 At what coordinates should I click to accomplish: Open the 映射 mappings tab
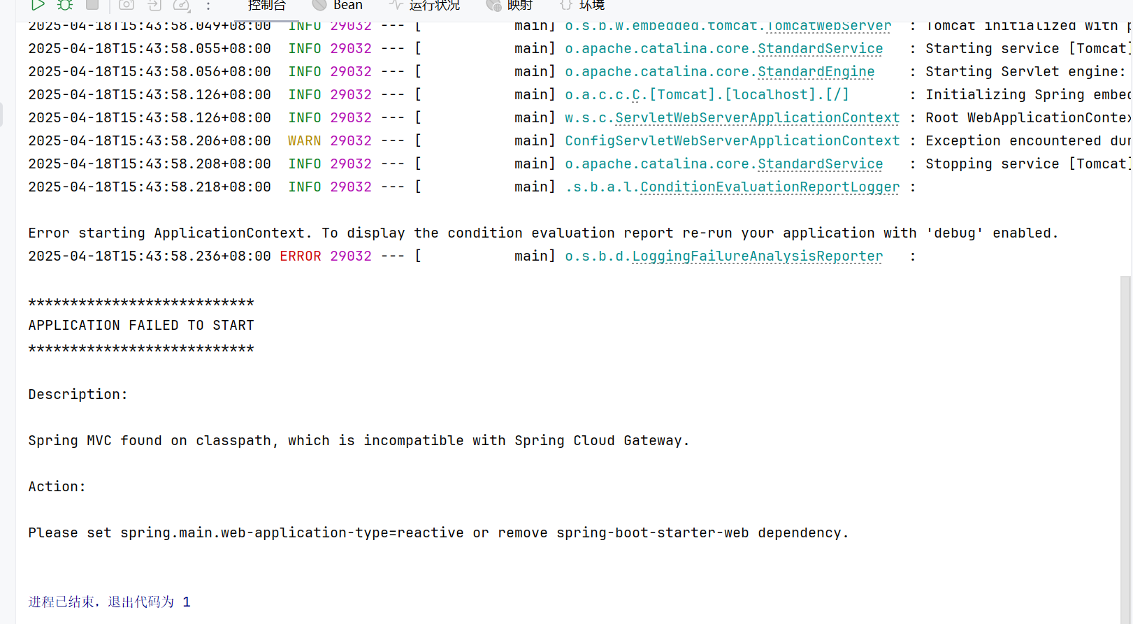[510, 5]
